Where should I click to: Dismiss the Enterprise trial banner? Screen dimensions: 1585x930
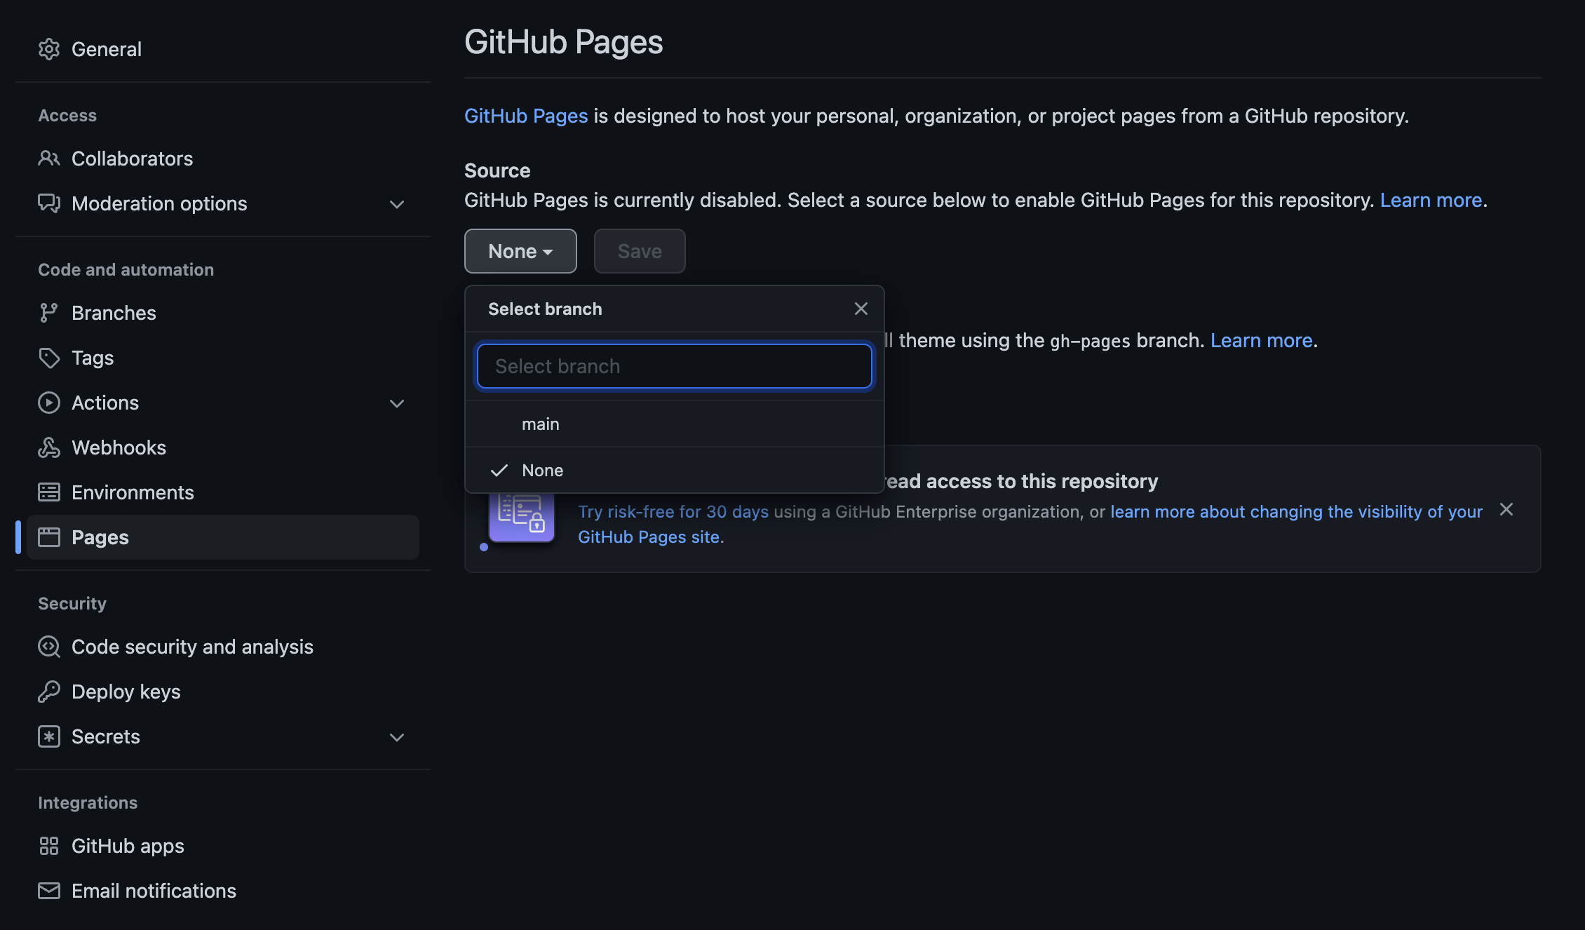(1506, 509)
